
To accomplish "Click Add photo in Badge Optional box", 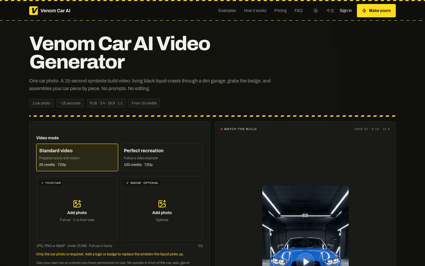I will tap(162, 213).
